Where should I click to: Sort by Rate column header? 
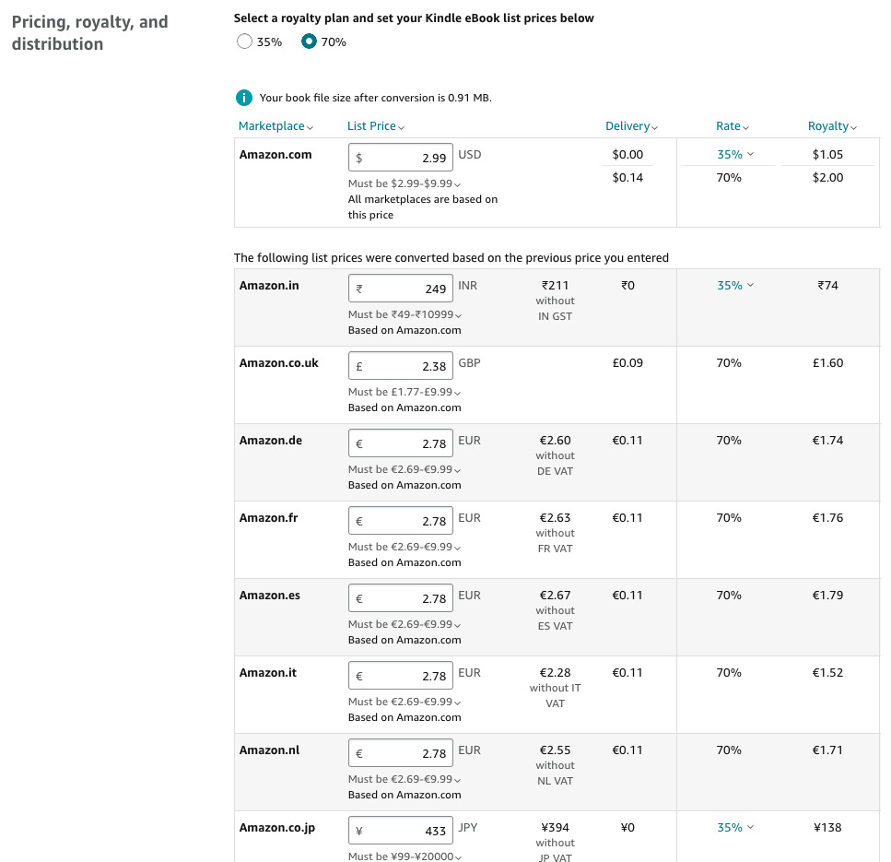pyautogui.click(x=732, y=126)
